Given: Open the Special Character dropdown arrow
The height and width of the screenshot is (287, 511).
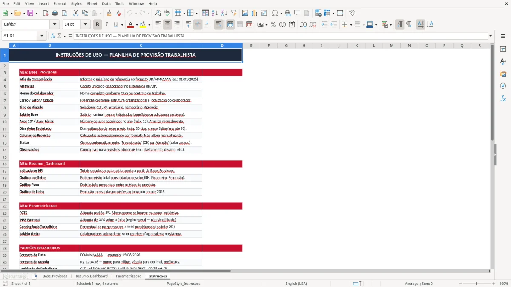Looking at the screenshot, I should (281, 13).
